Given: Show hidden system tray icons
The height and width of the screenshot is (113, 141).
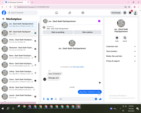Looking at the screenshot, I should coord(120,108).
